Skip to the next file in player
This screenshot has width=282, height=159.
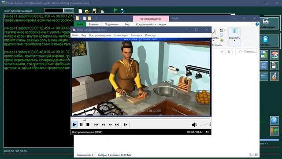click(117, 125)
